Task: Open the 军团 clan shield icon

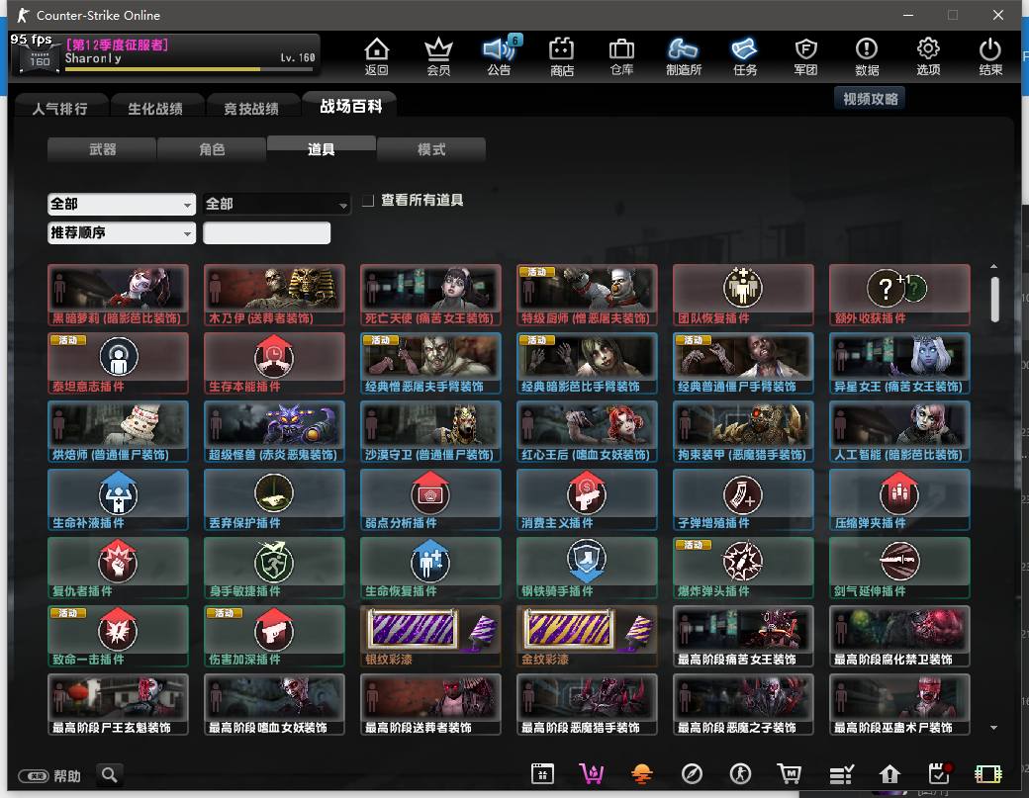Action: point(805,56)
